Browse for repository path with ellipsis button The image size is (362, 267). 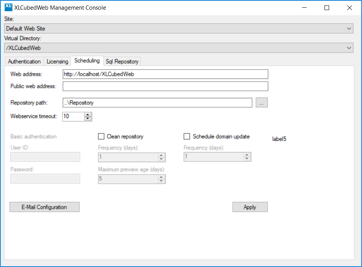pyautogui.click(x=262, y=103)
